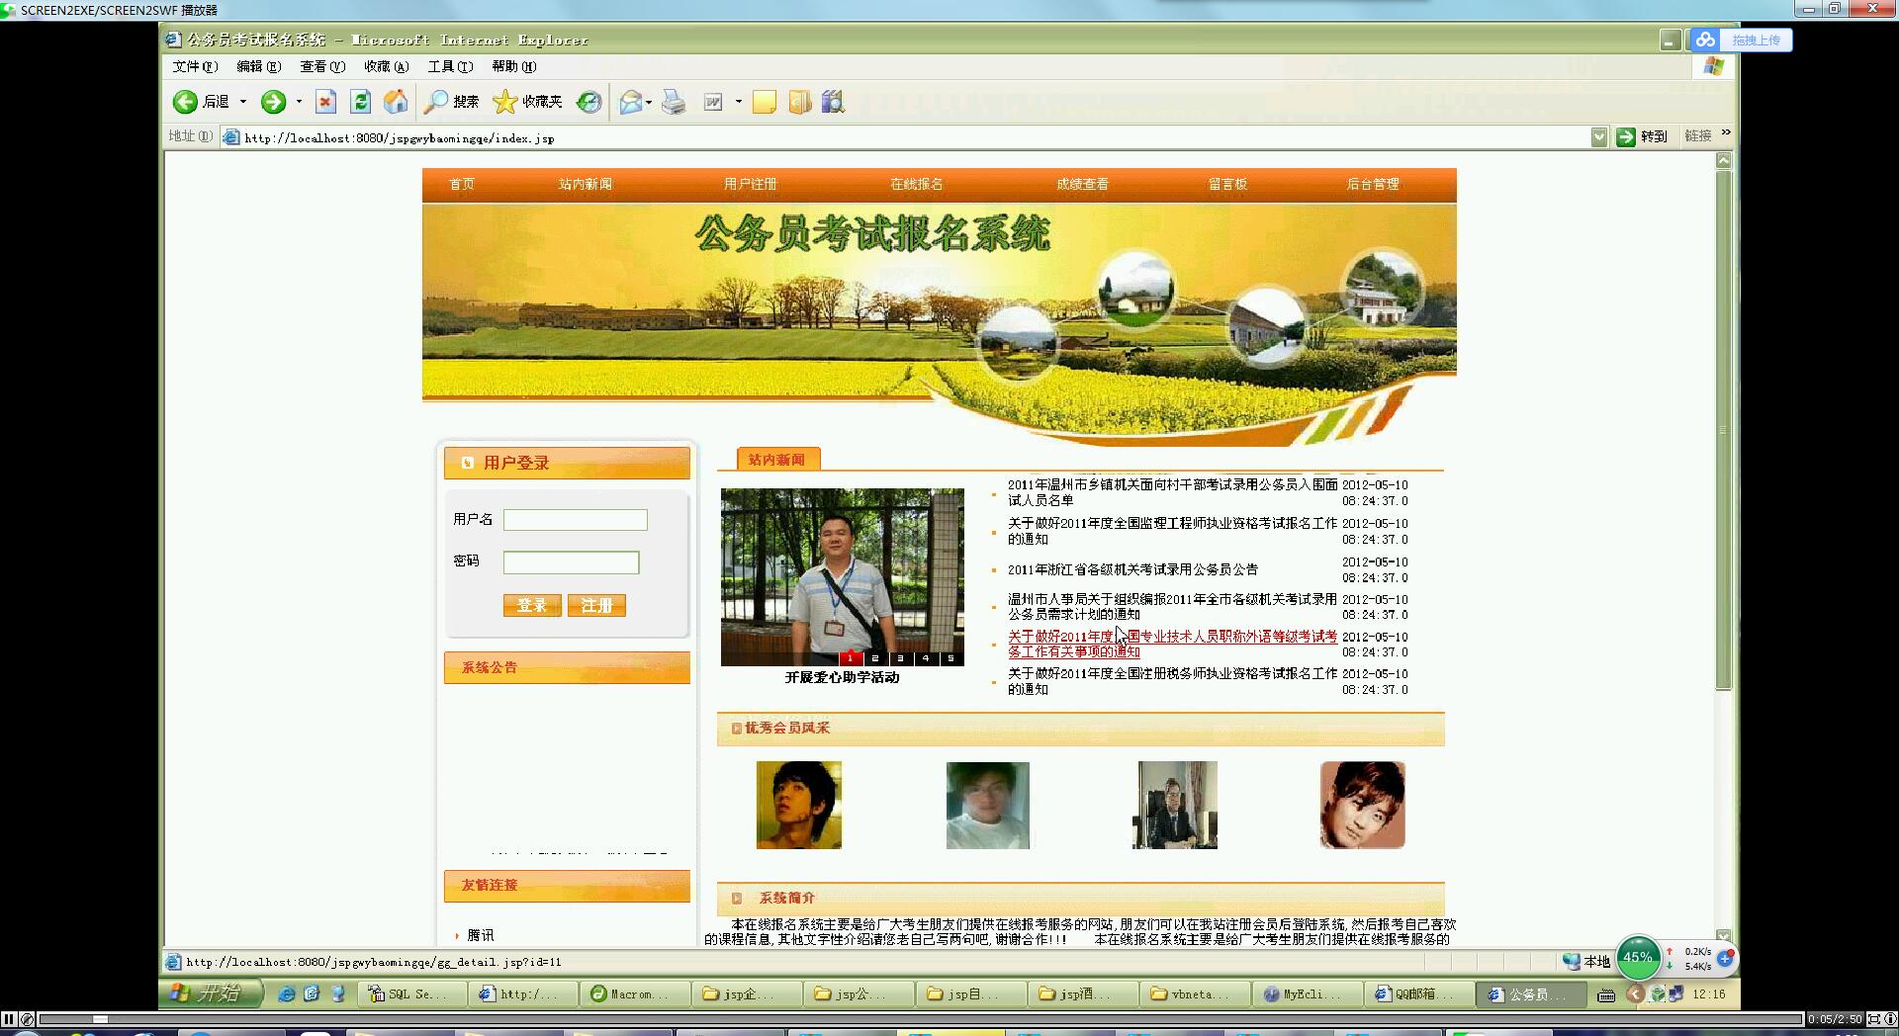Open 成绩查看 navigation link
The width and height of the screenshot is (1899, 1036).
[1082, 185]
